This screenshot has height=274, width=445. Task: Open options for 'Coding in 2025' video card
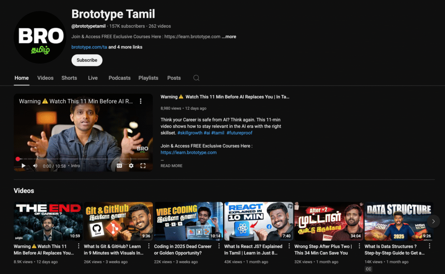pos(219,246)
